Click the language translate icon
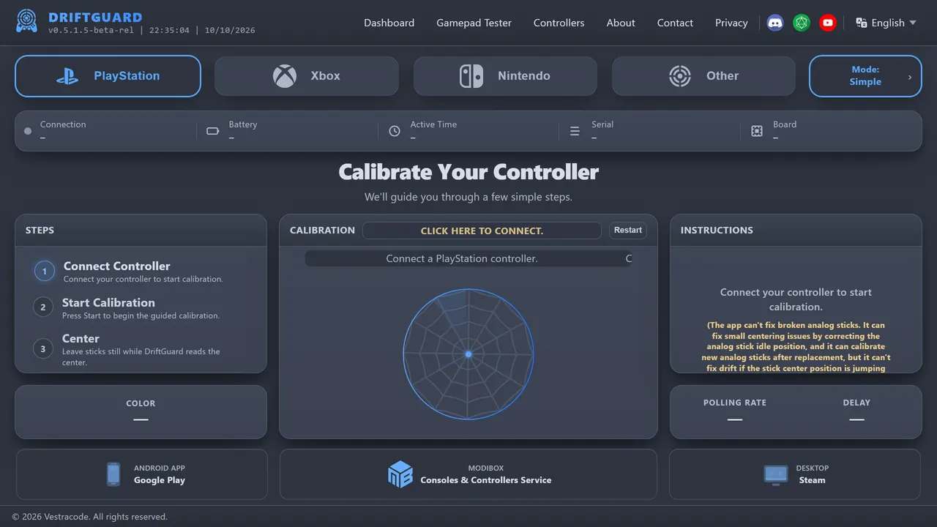This screenshot has width=937, height=527. click(x=862, y=23)
